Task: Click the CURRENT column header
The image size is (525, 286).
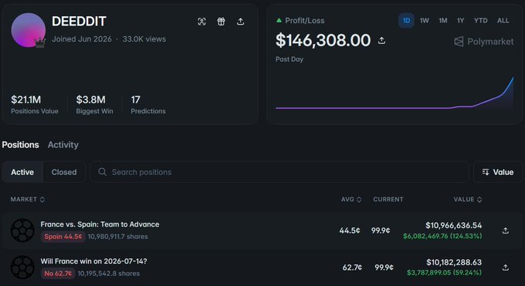Action: click(388, 200)
